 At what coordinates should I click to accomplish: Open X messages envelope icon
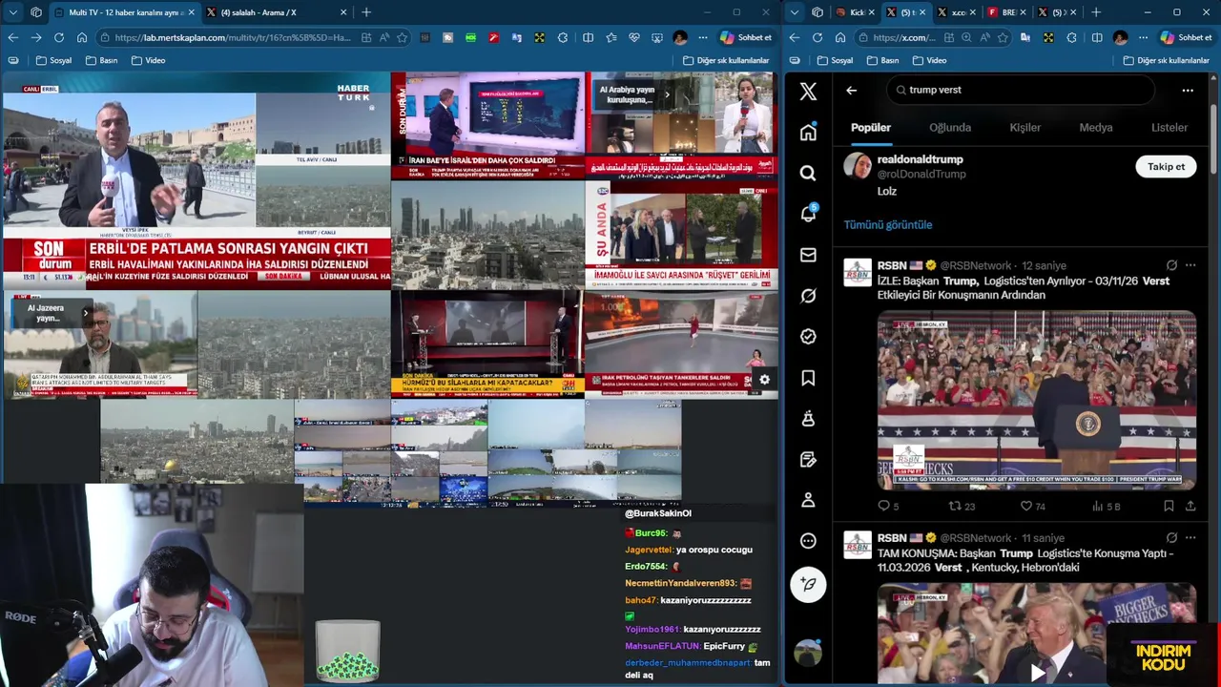808,255
